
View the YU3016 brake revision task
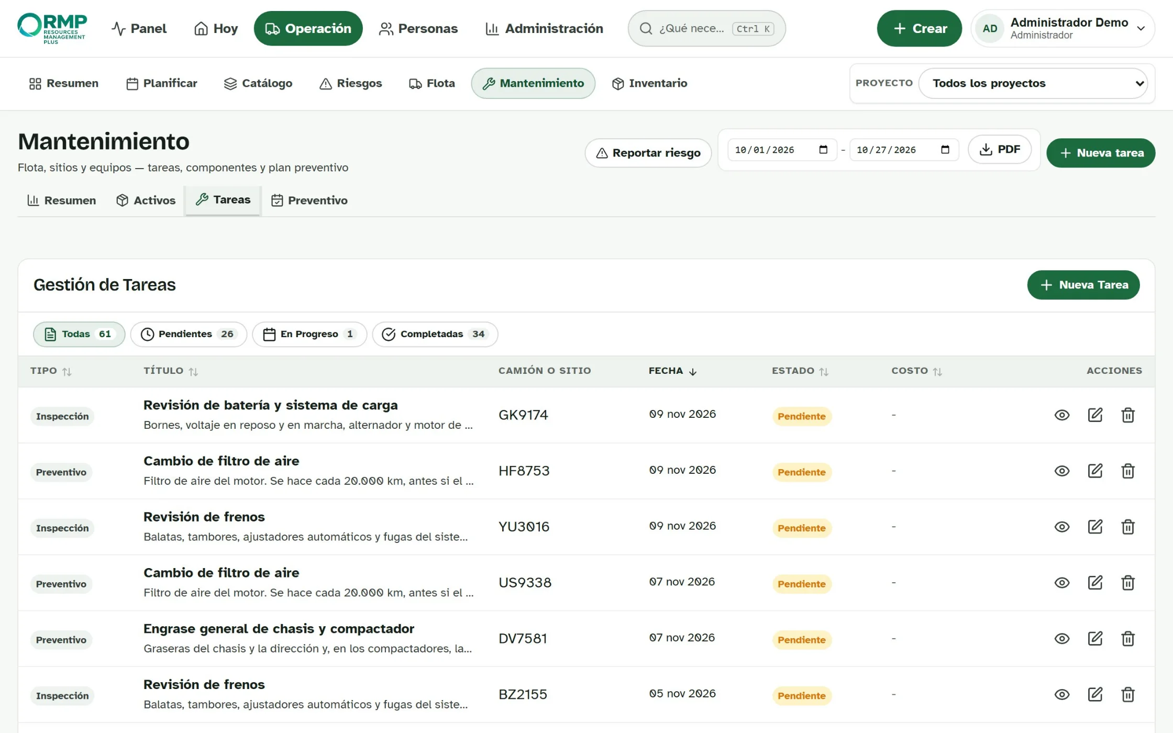point(1061,527)
